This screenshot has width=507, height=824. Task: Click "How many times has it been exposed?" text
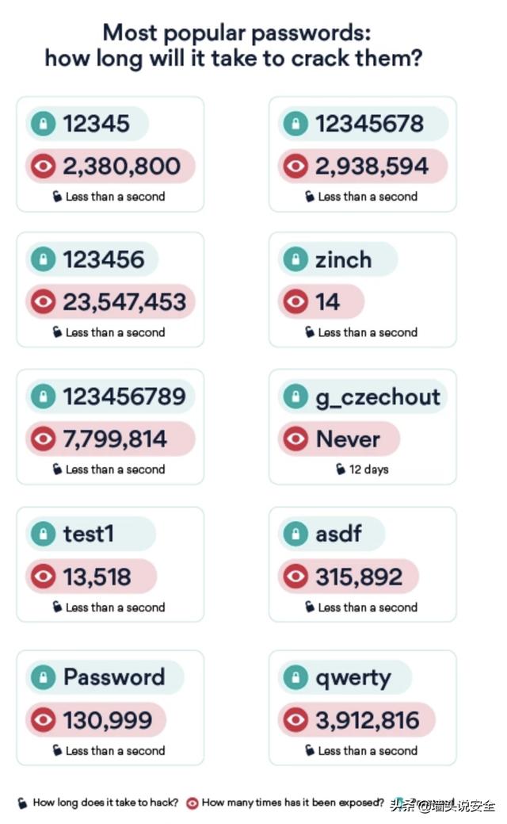293,803
